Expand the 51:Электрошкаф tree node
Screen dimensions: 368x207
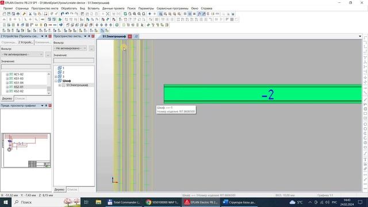click(60, 85)
